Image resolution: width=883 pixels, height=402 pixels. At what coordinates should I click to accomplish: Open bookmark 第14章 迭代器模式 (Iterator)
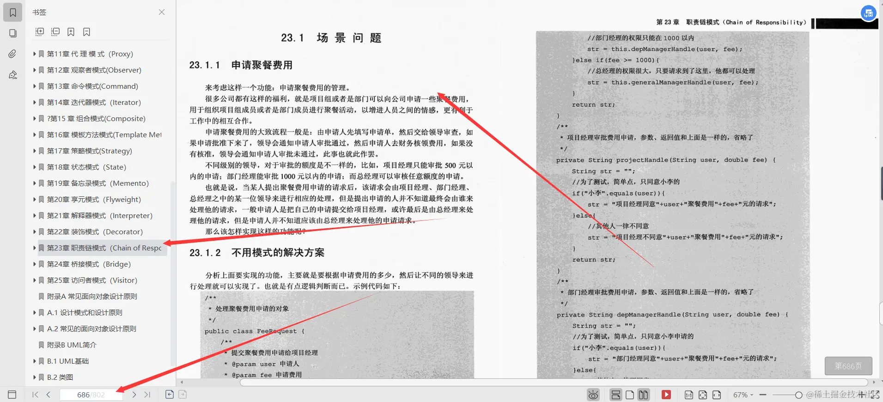[94, 102]
